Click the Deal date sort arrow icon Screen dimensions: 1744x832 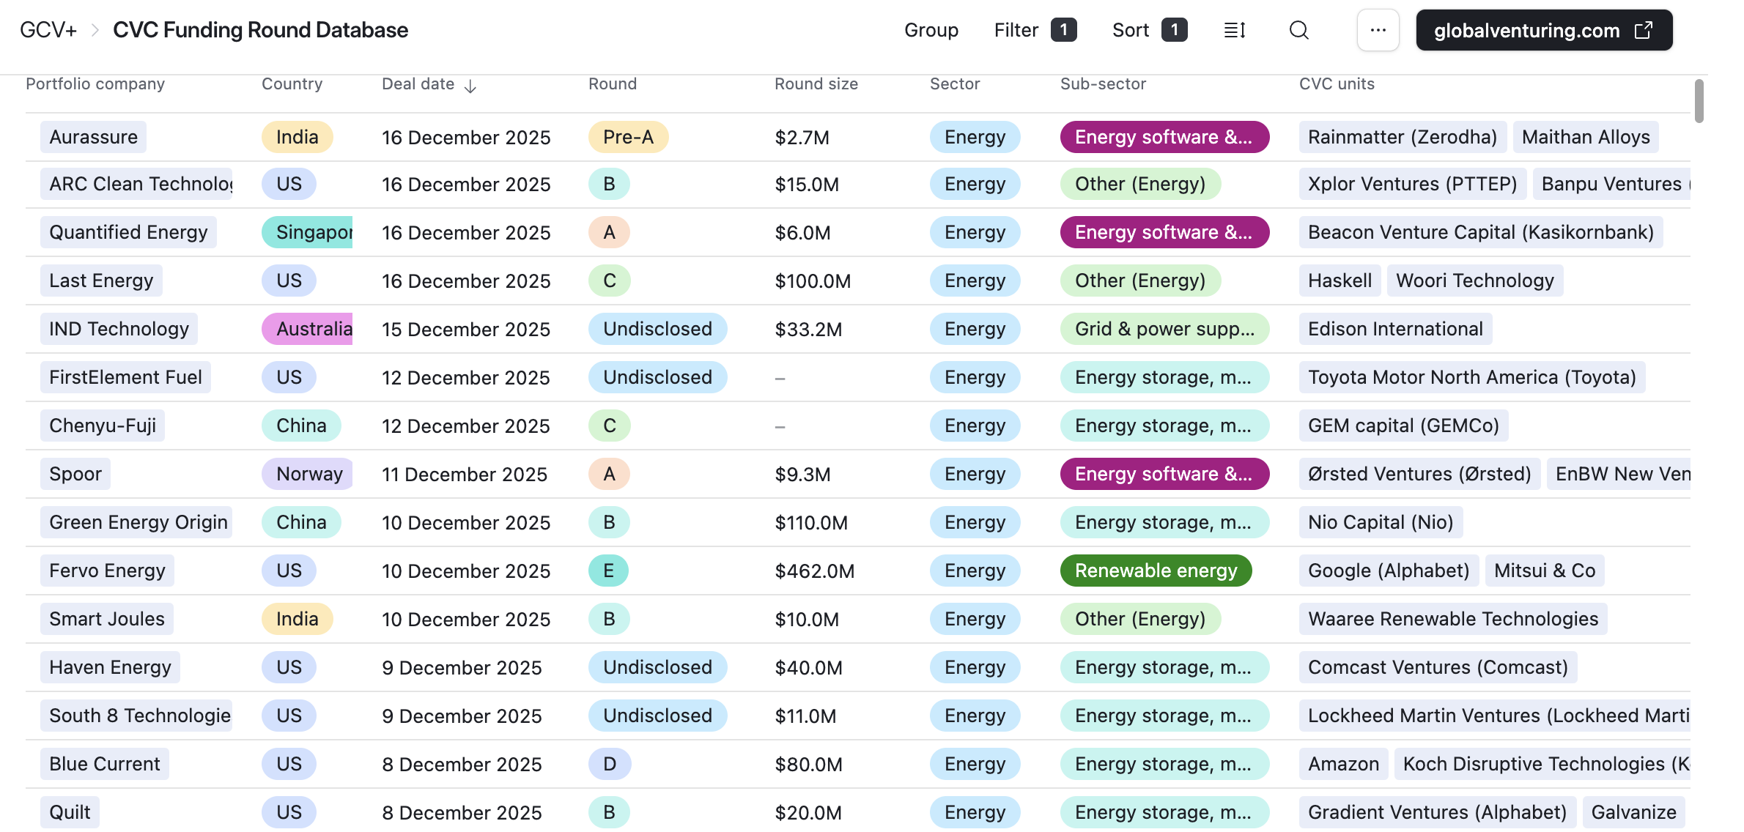tap(470, 86)
